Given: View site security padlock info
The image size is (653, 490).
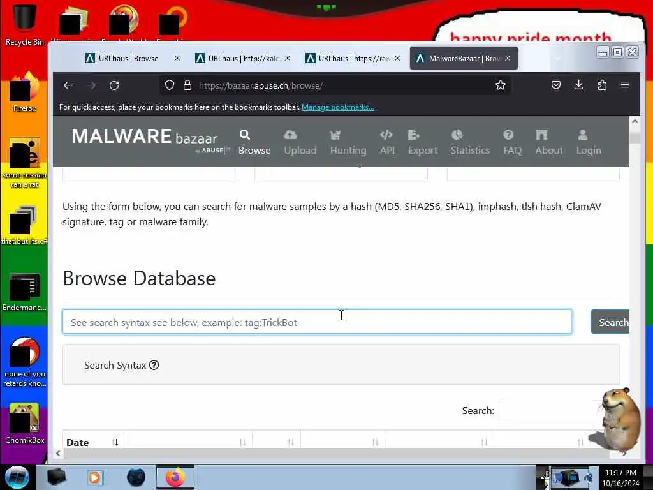Looking at the screenshot, I should coord(187,85).
